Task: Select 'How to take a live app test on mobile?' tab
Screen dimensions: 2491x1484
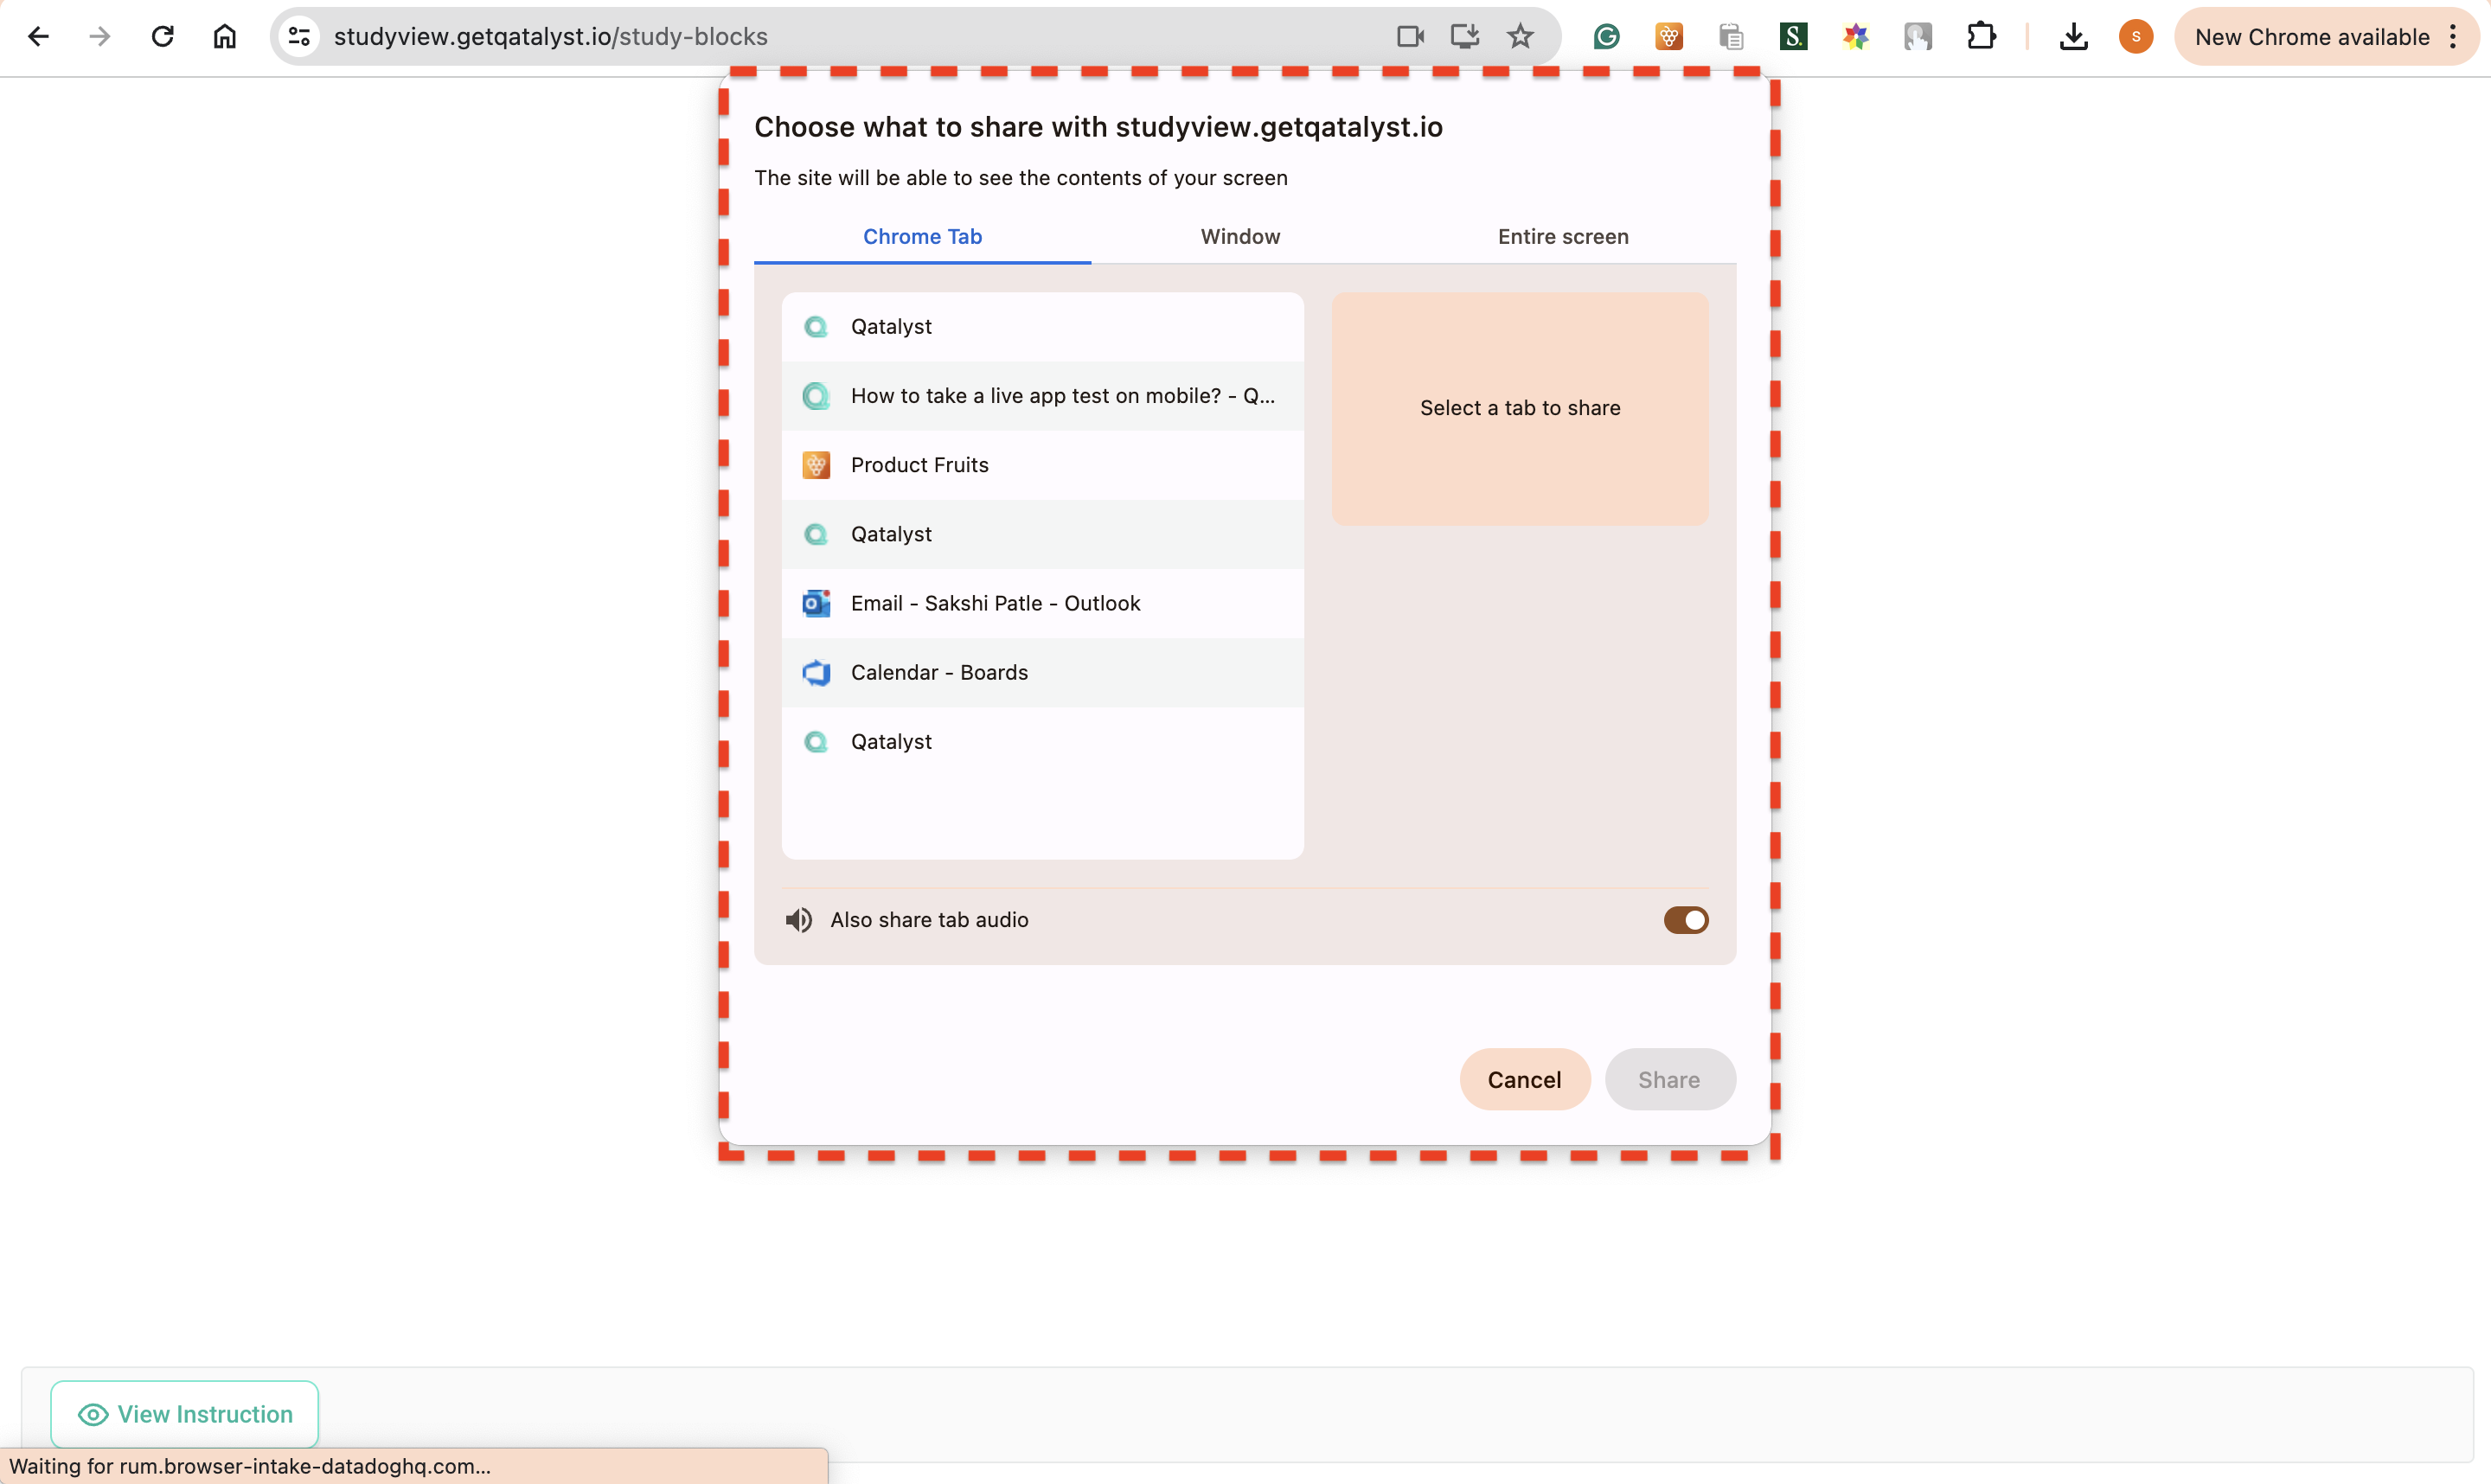Action: pyautogui.click(x=1042, y=396)
